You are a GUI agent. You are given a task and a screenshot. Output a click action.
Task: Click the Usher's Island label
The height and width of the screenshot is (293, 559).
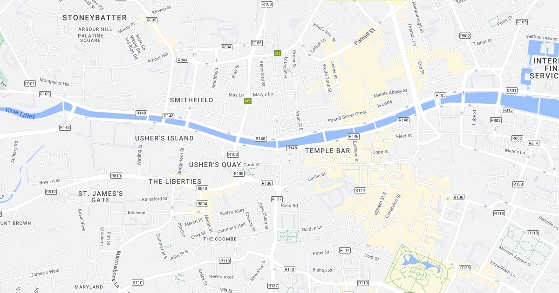(x=164, y=138)
